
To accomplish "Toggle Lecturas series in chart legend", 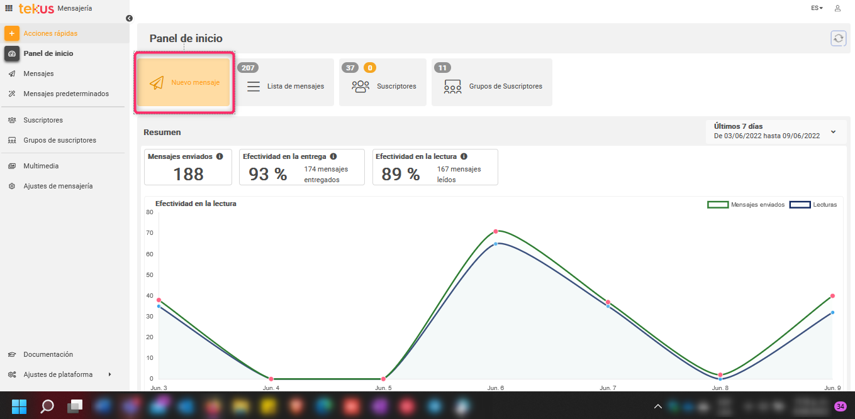I will (x=813, y=205).
